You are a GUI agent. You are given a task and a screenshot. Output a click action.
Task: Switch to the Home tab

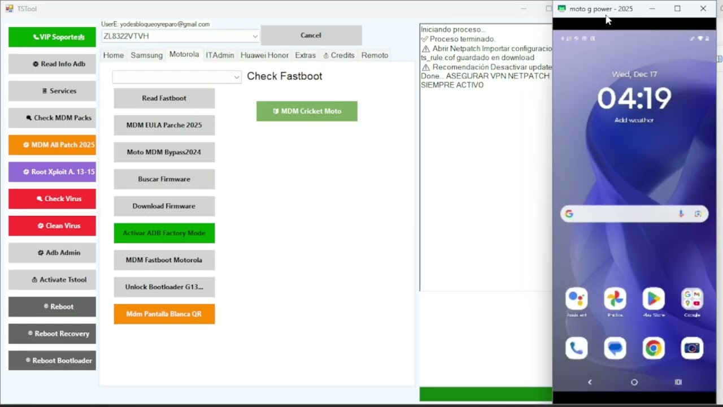[x=114, y=55]
